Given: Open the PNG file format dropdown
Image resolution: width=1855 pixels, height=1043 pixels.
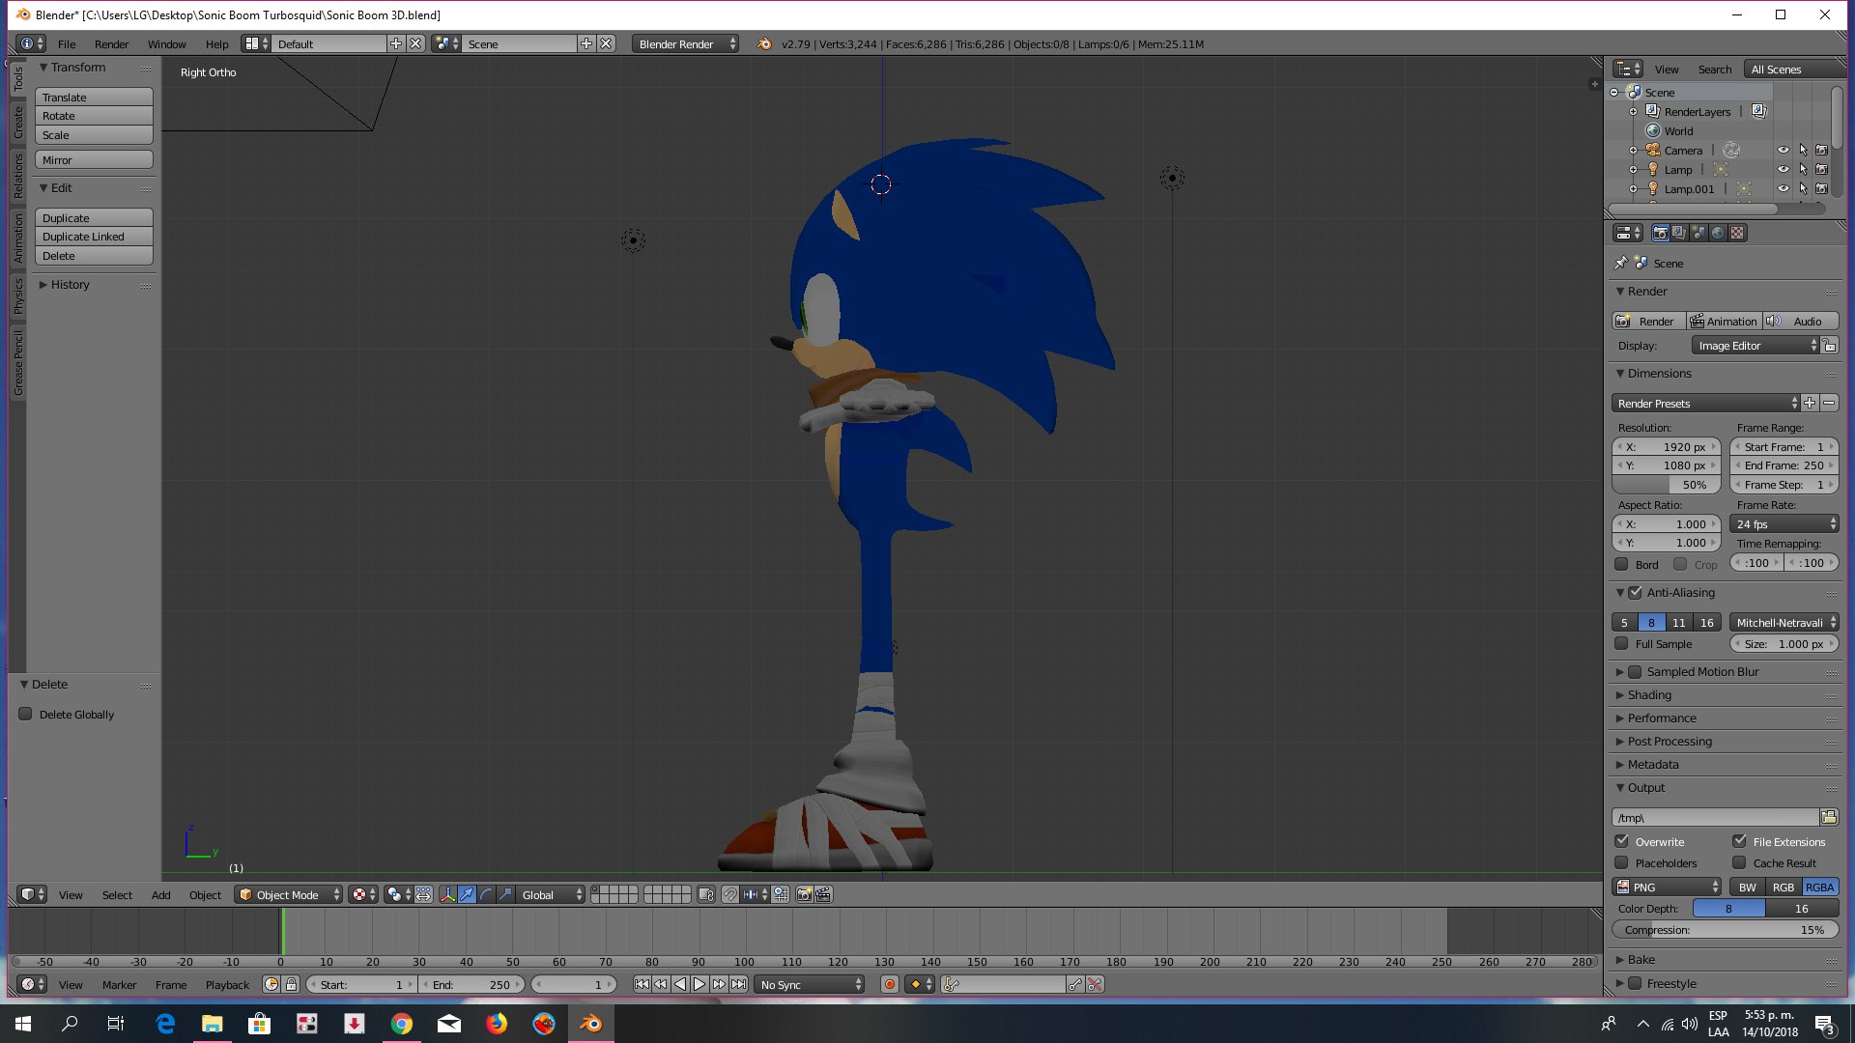Looking at the screenshot, I should [1667, 887].
